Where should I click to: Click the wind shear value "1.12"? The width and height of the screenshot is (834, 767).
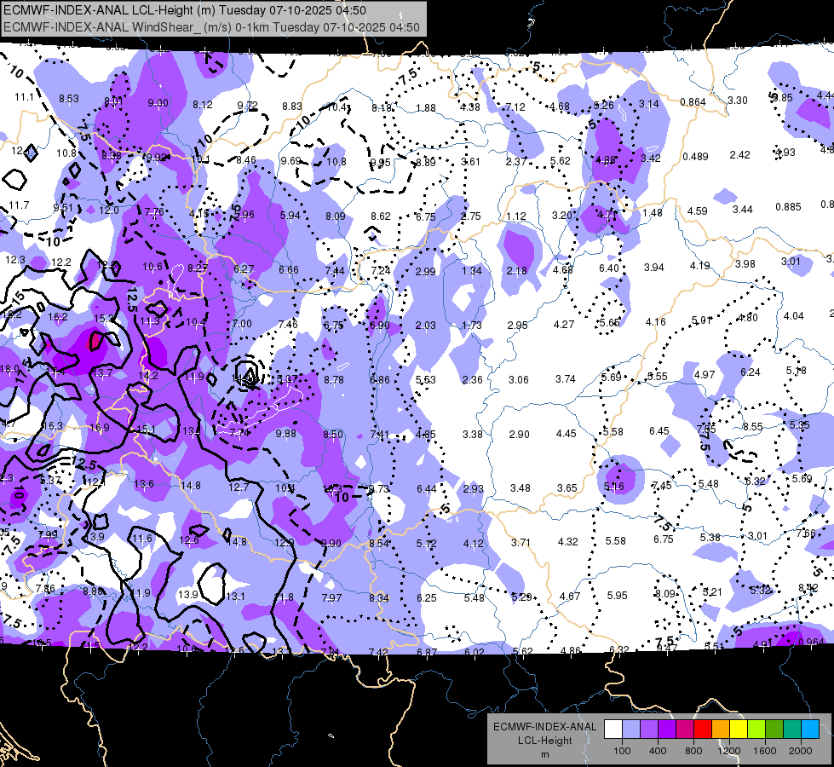coord(516,216)
